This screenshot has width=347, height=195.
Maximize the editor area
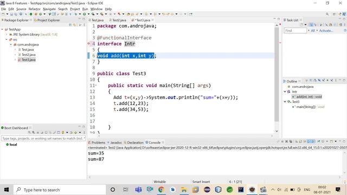pos(279,19)
